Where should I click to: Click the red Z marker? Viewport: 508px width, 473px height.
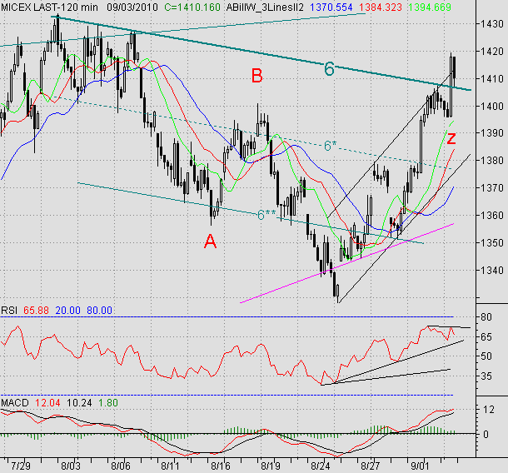tap(451, 138)
